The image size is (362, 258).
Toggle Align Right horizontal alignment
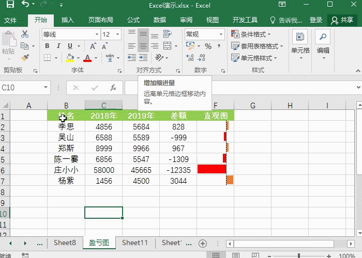coord(155,46)
